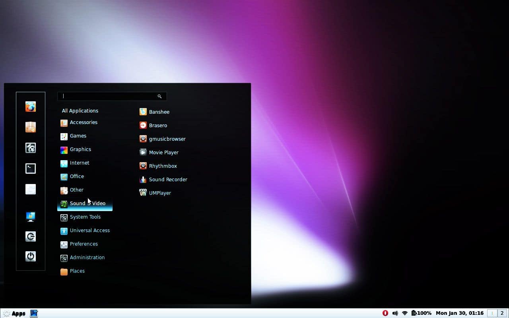Select the Games category
Screen dimensions: 509x318
point(78,136)
